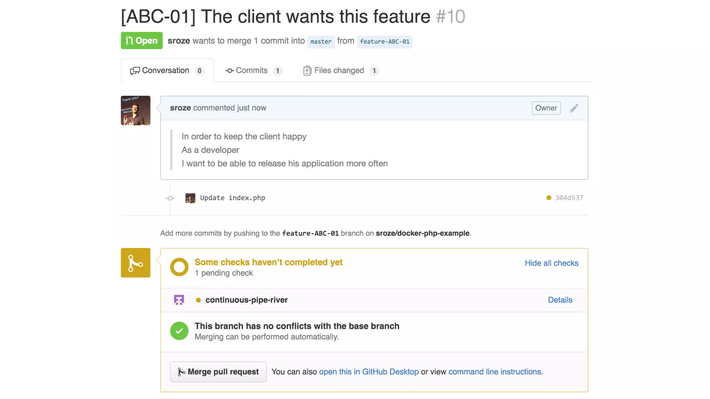Hide all checks in merge panel

pos(551,263)
